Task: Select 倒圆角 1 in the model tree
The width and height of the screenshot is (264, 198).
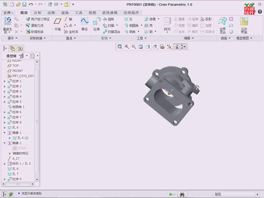Action: (16, 107)
